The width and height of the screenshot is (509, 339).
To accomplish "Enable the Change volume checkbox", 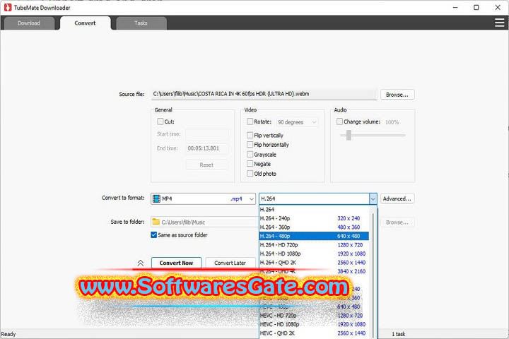I will 339,121.
